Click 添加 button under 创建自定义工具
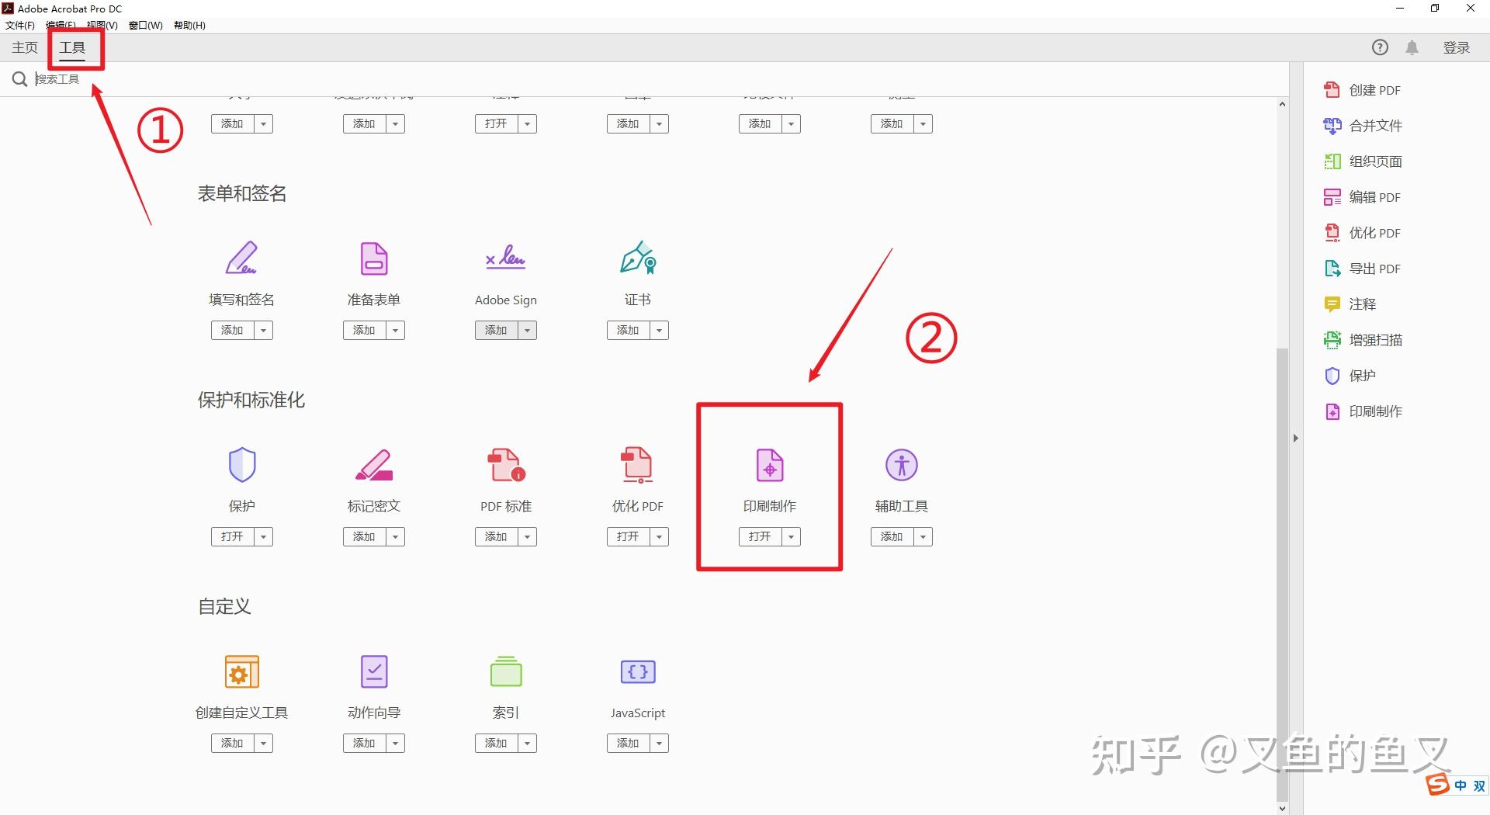Viewport: 1490px width, 815px height. [232, 744]
